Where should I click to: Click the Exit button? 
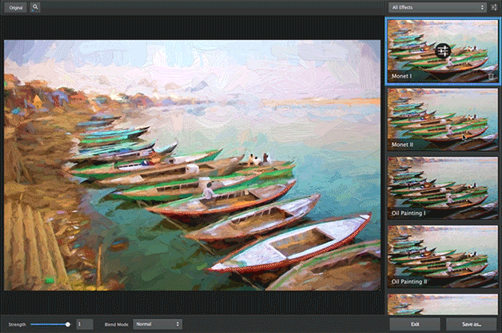tap(415, 324)
